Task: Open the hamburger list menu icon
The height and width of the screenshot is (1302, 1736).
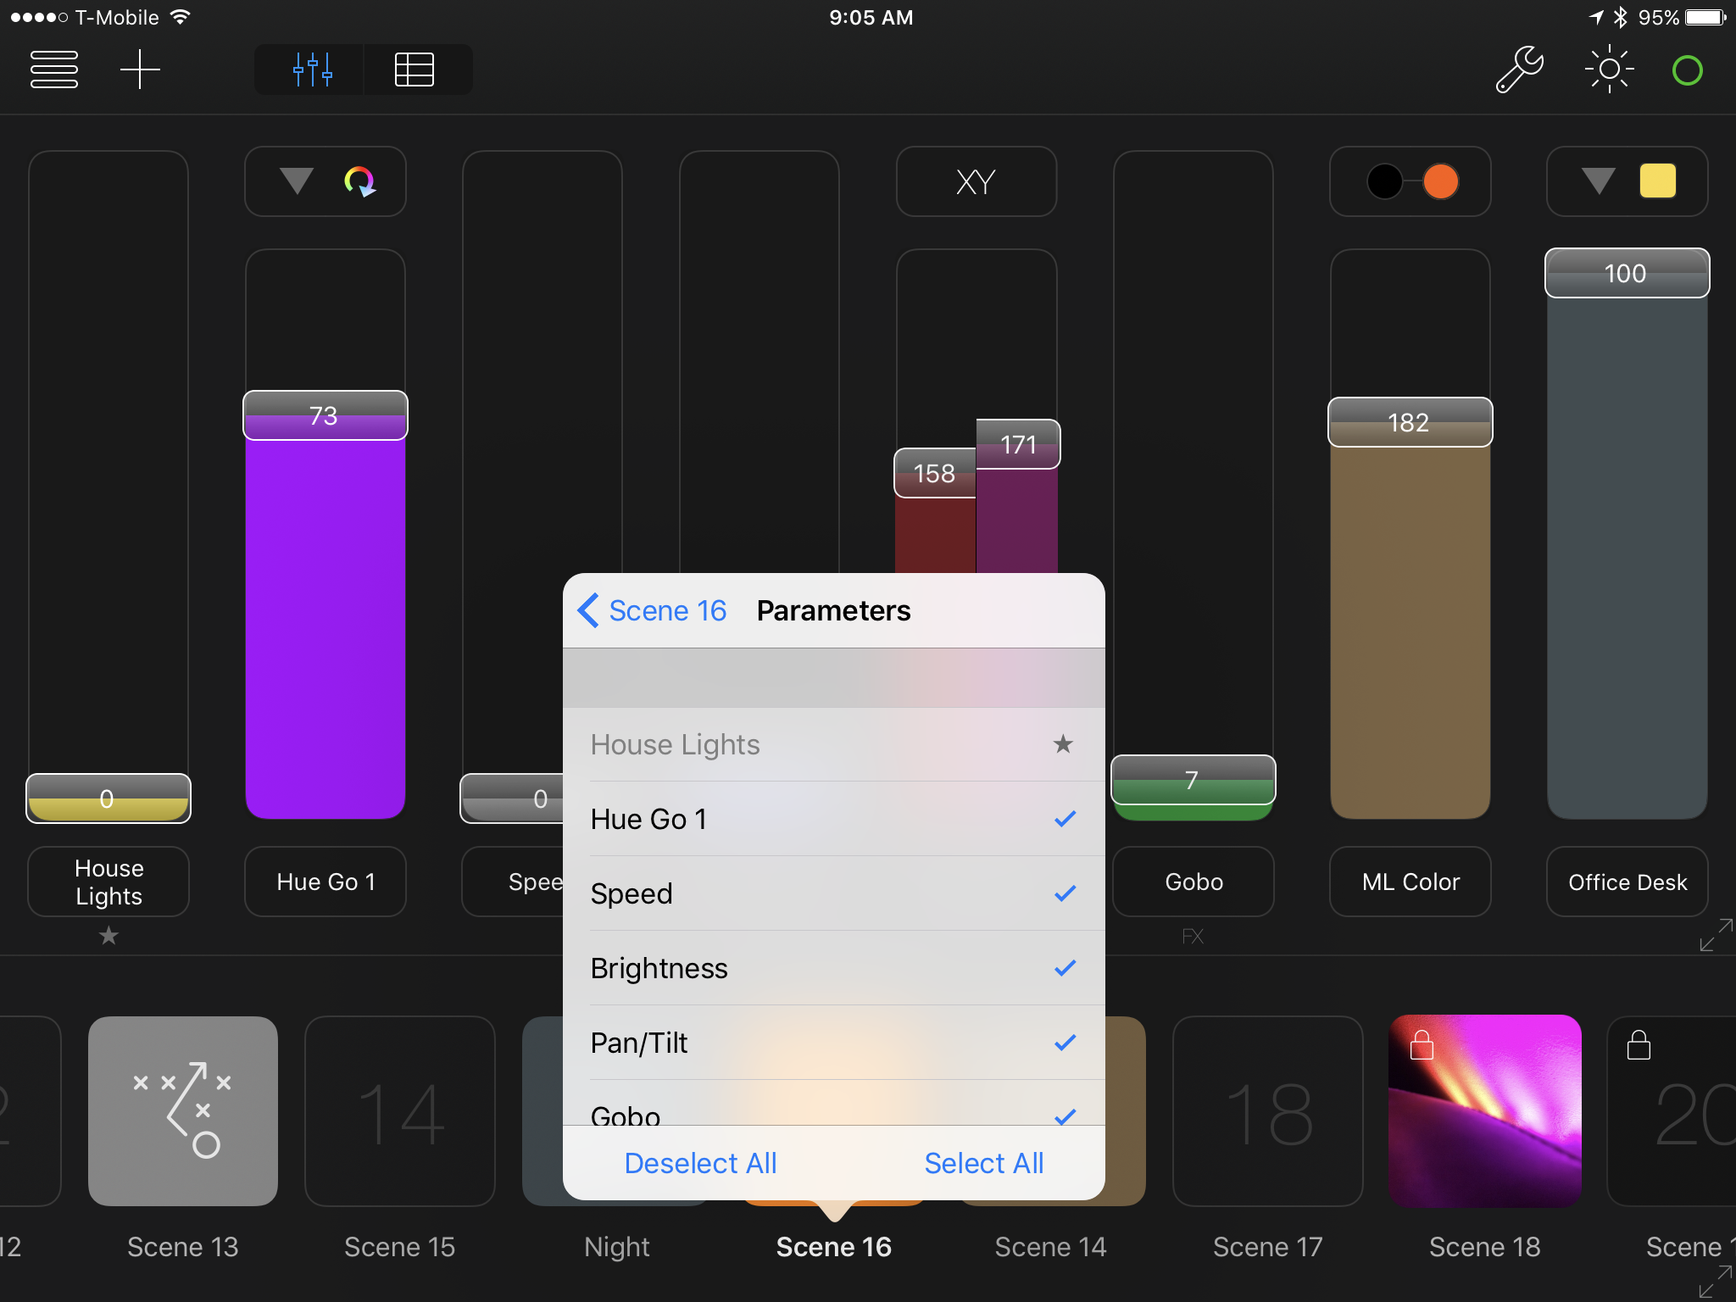Action: click(54, 70)
